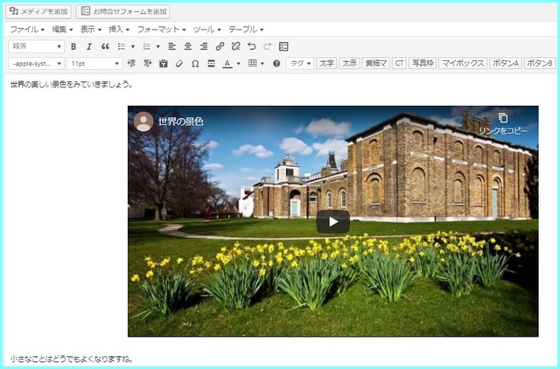
Task: Increase indent of paragraph
Action: 148,64
